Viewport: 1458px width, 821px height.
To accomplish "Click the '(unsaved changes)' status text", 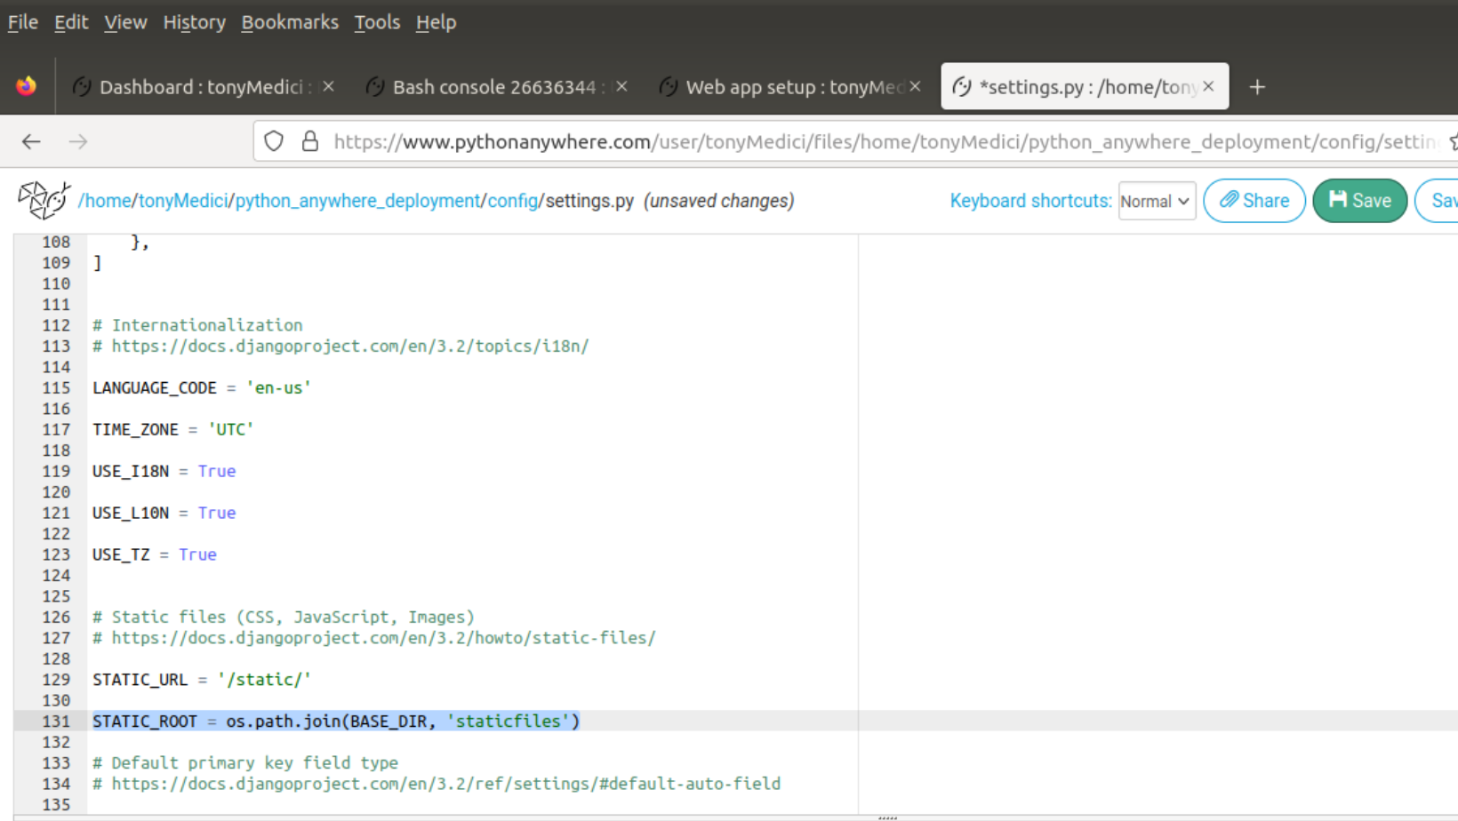I will point(719,201).
